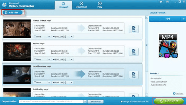Click the T subtitle icon for Headhunters.mp4
Viewport: 186px width, 105px height.
[35, 83]
